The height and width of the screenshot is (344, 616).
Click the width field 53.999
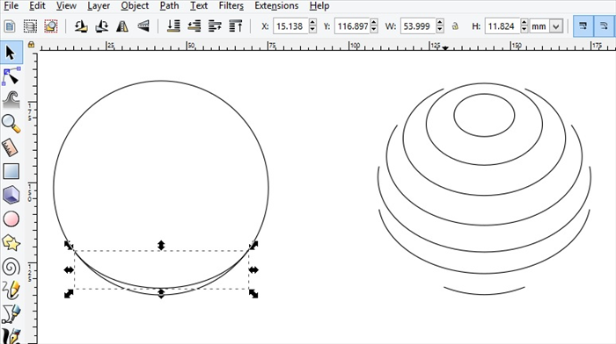tap(418, 26)
